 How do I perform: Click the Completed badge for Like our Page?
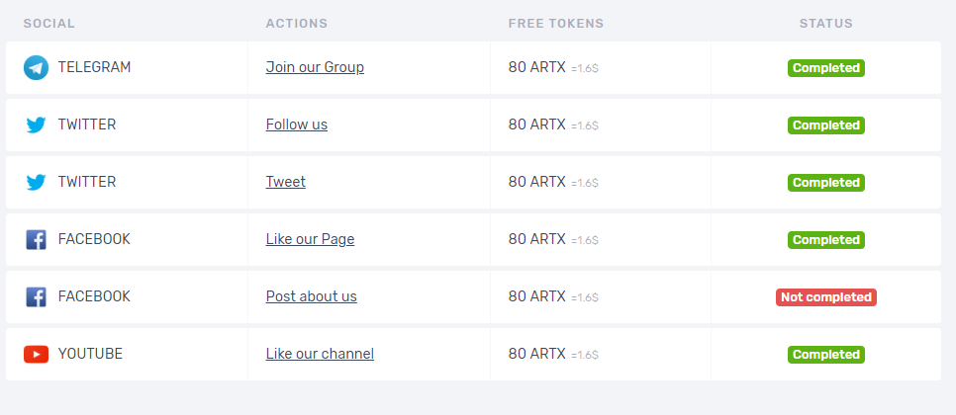click(826, 240)
